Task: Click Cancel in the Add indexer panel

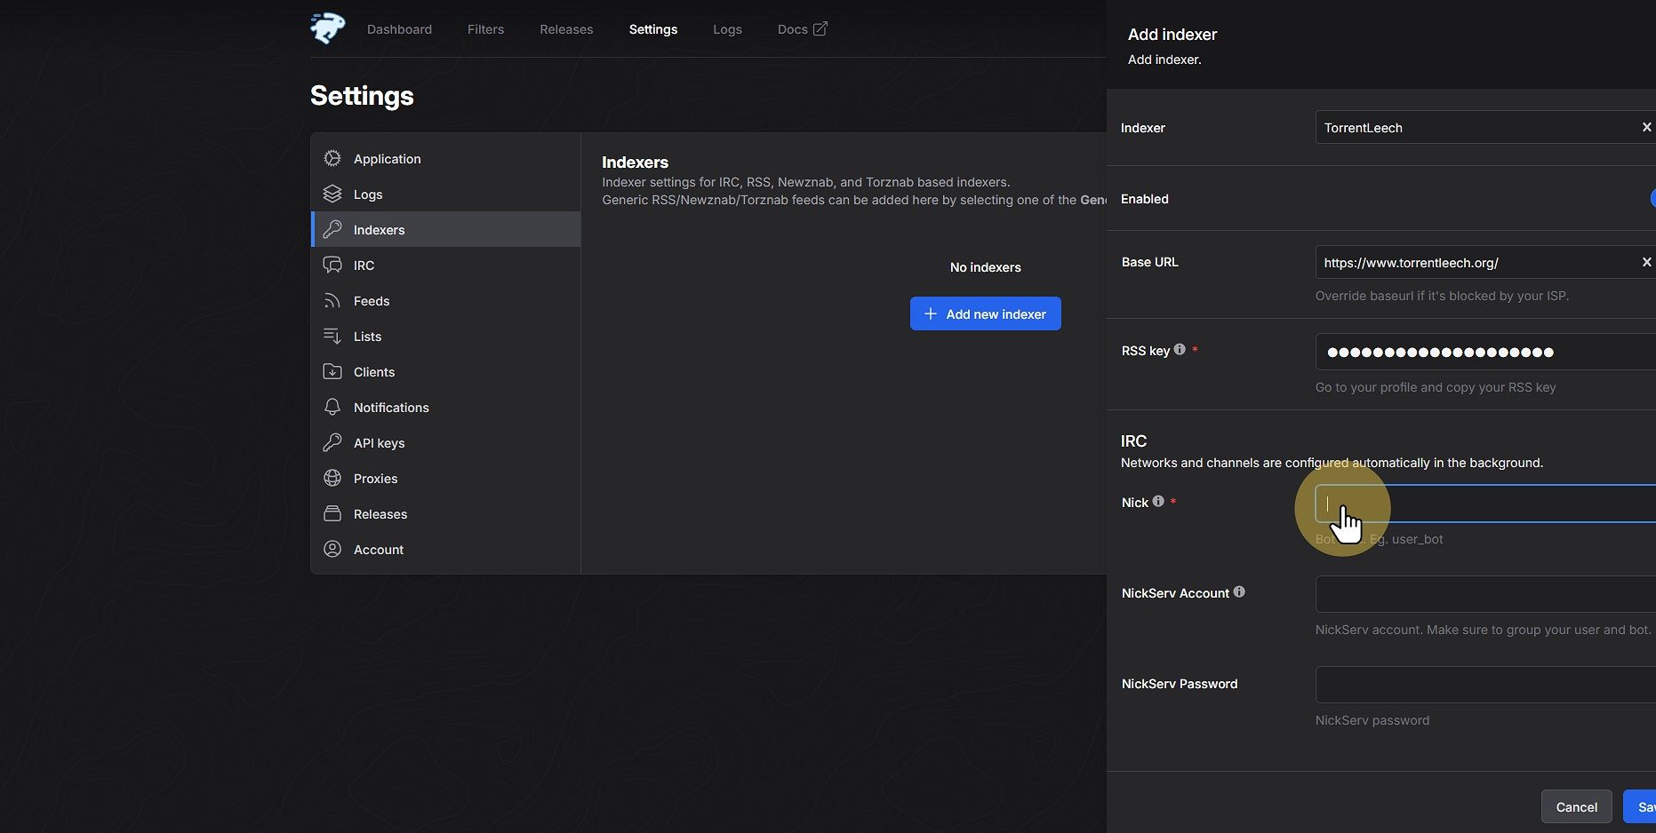Action: click(1576, 806)
